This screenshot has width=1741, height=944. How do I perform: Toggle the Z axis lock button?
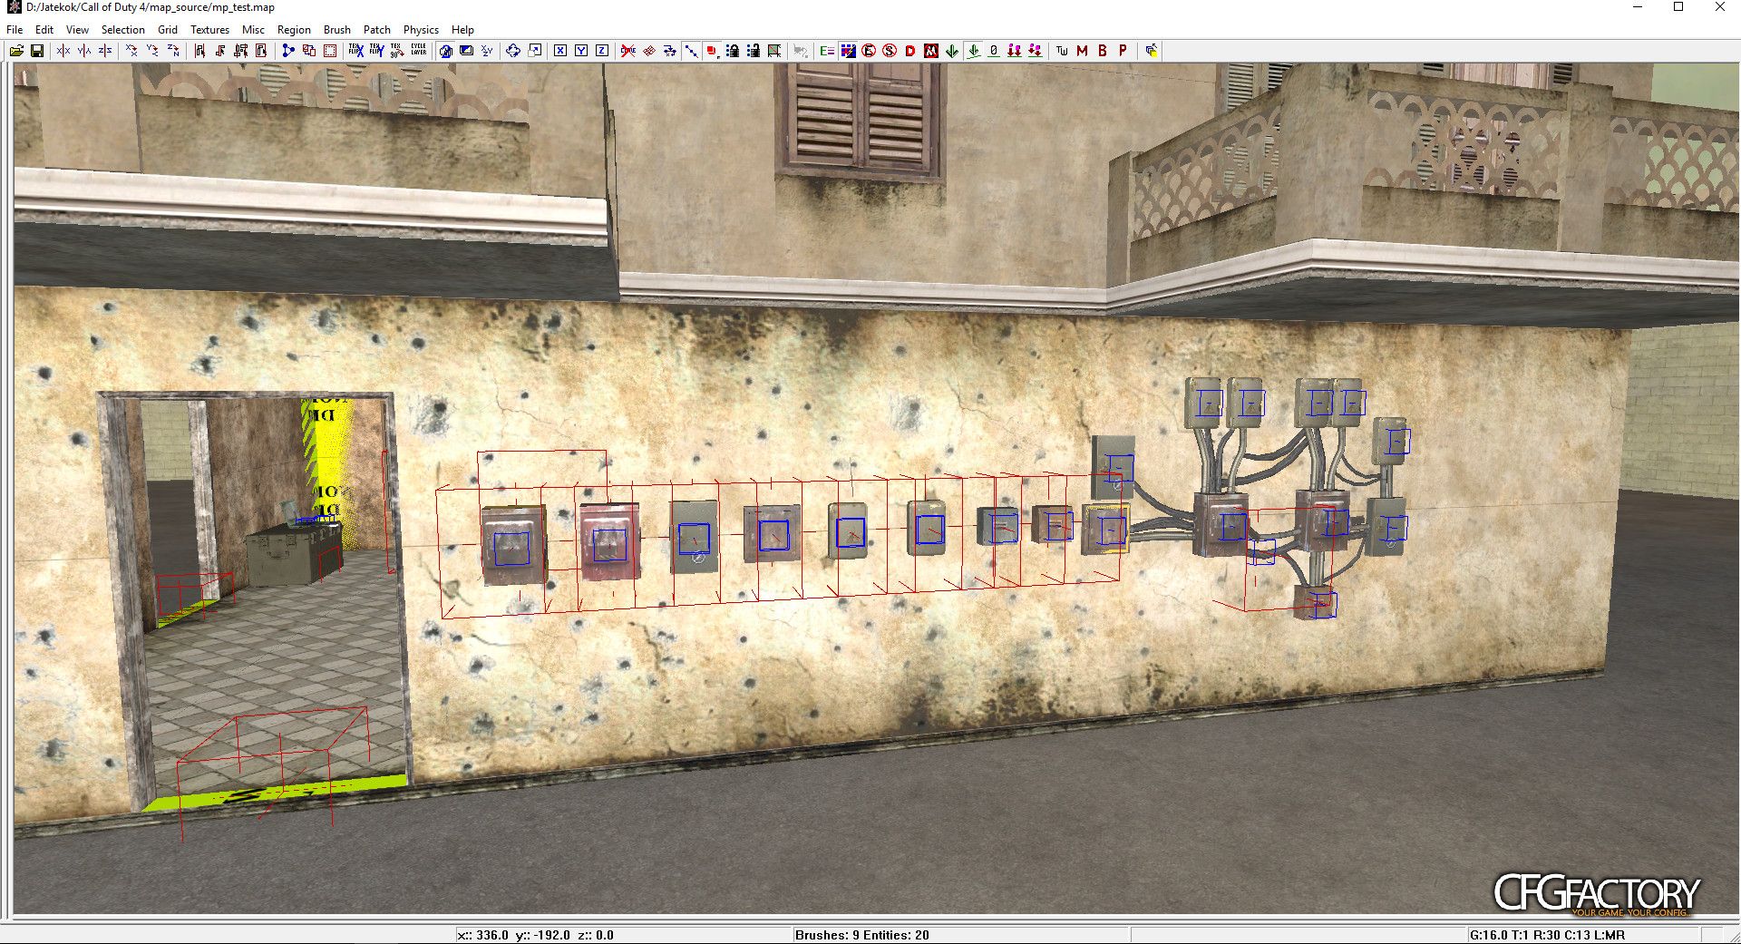(x=602, y=51)
